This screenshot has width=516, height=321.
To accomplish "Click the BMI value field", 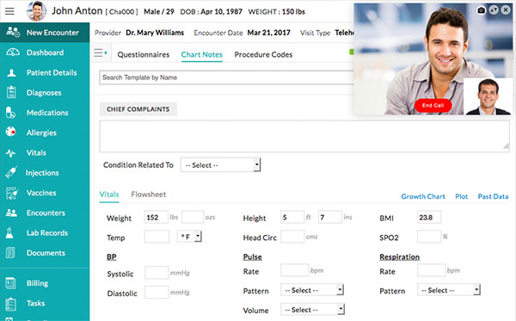I will tap(429, 217).
